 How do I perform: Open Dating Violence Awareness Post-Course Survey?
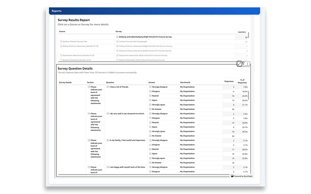[145, 46]
